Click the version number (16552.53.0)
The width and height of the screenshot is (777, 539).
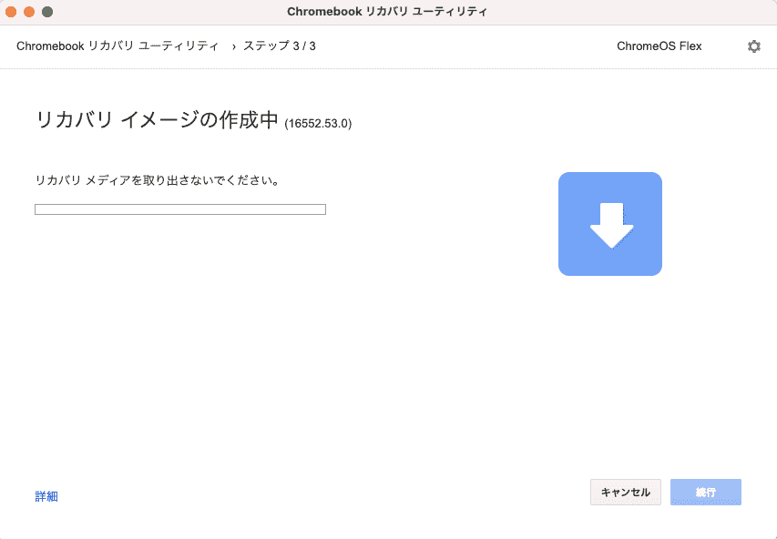pyautogui.click(x=318, y=123)
